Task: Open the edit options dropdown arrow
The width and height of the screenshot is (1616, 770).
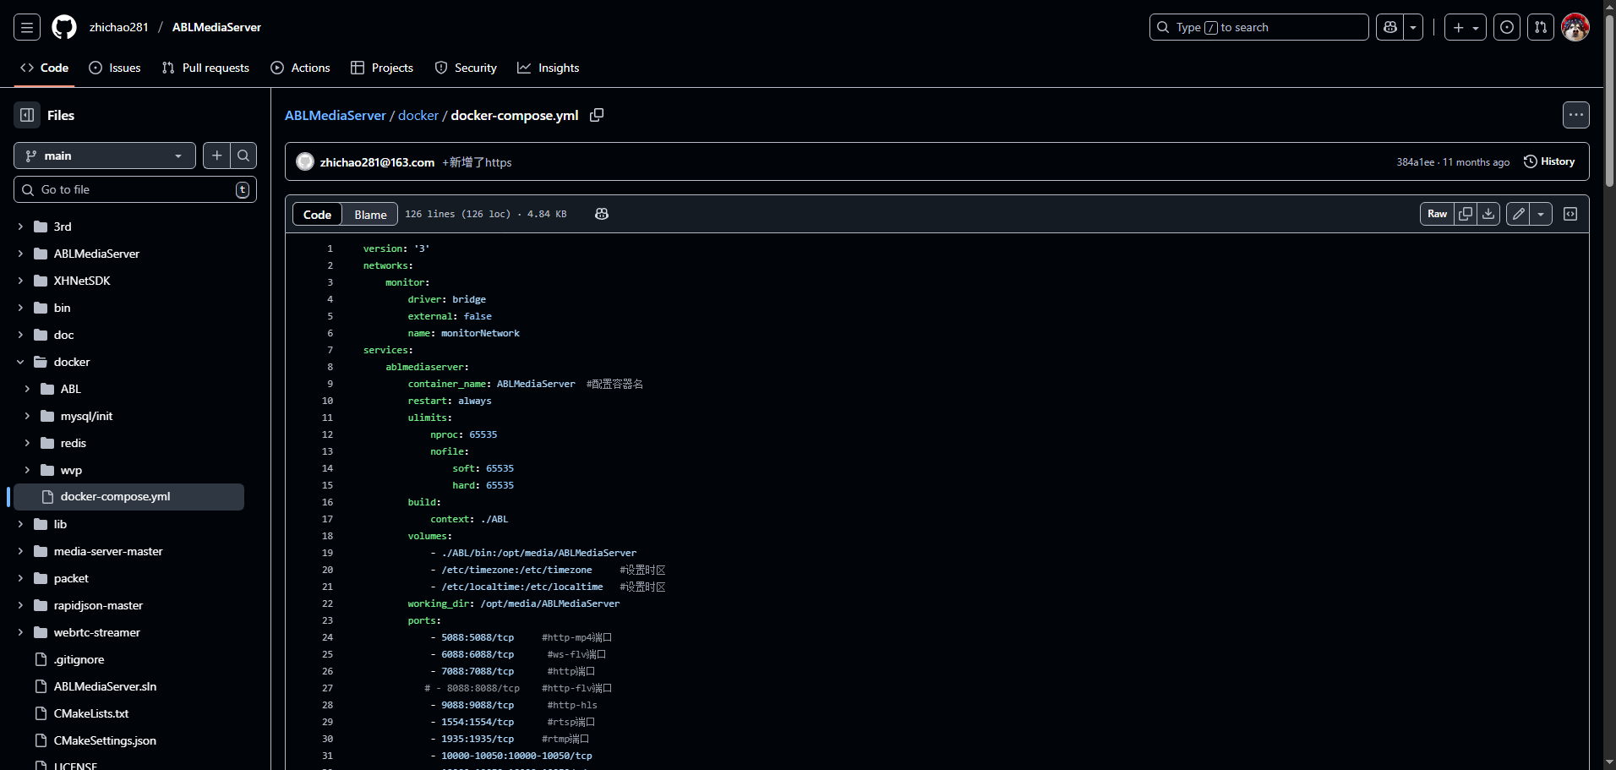Action: coord(1541,214)
